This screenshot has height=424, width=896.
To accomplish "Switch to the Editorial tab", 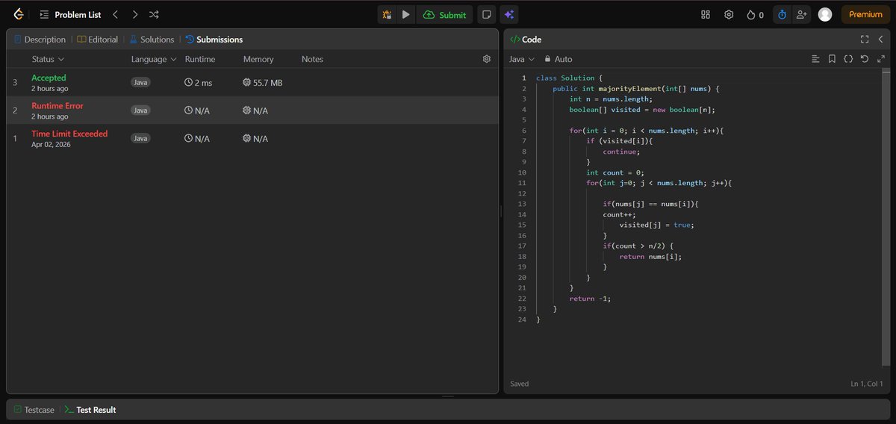I will coord(97,40).
